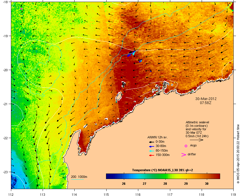Click the latitude axis label -23
The image size is (242, 196).
(x=5, y=172)
